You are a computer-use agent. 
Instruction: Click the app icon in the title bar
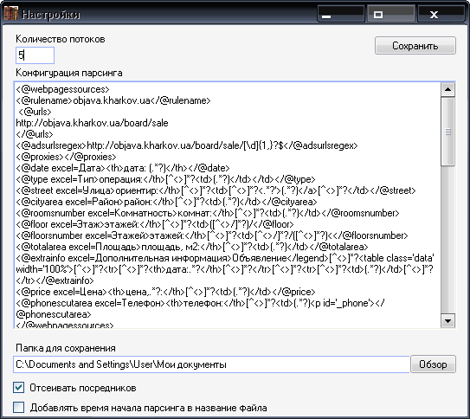[11, 14]
